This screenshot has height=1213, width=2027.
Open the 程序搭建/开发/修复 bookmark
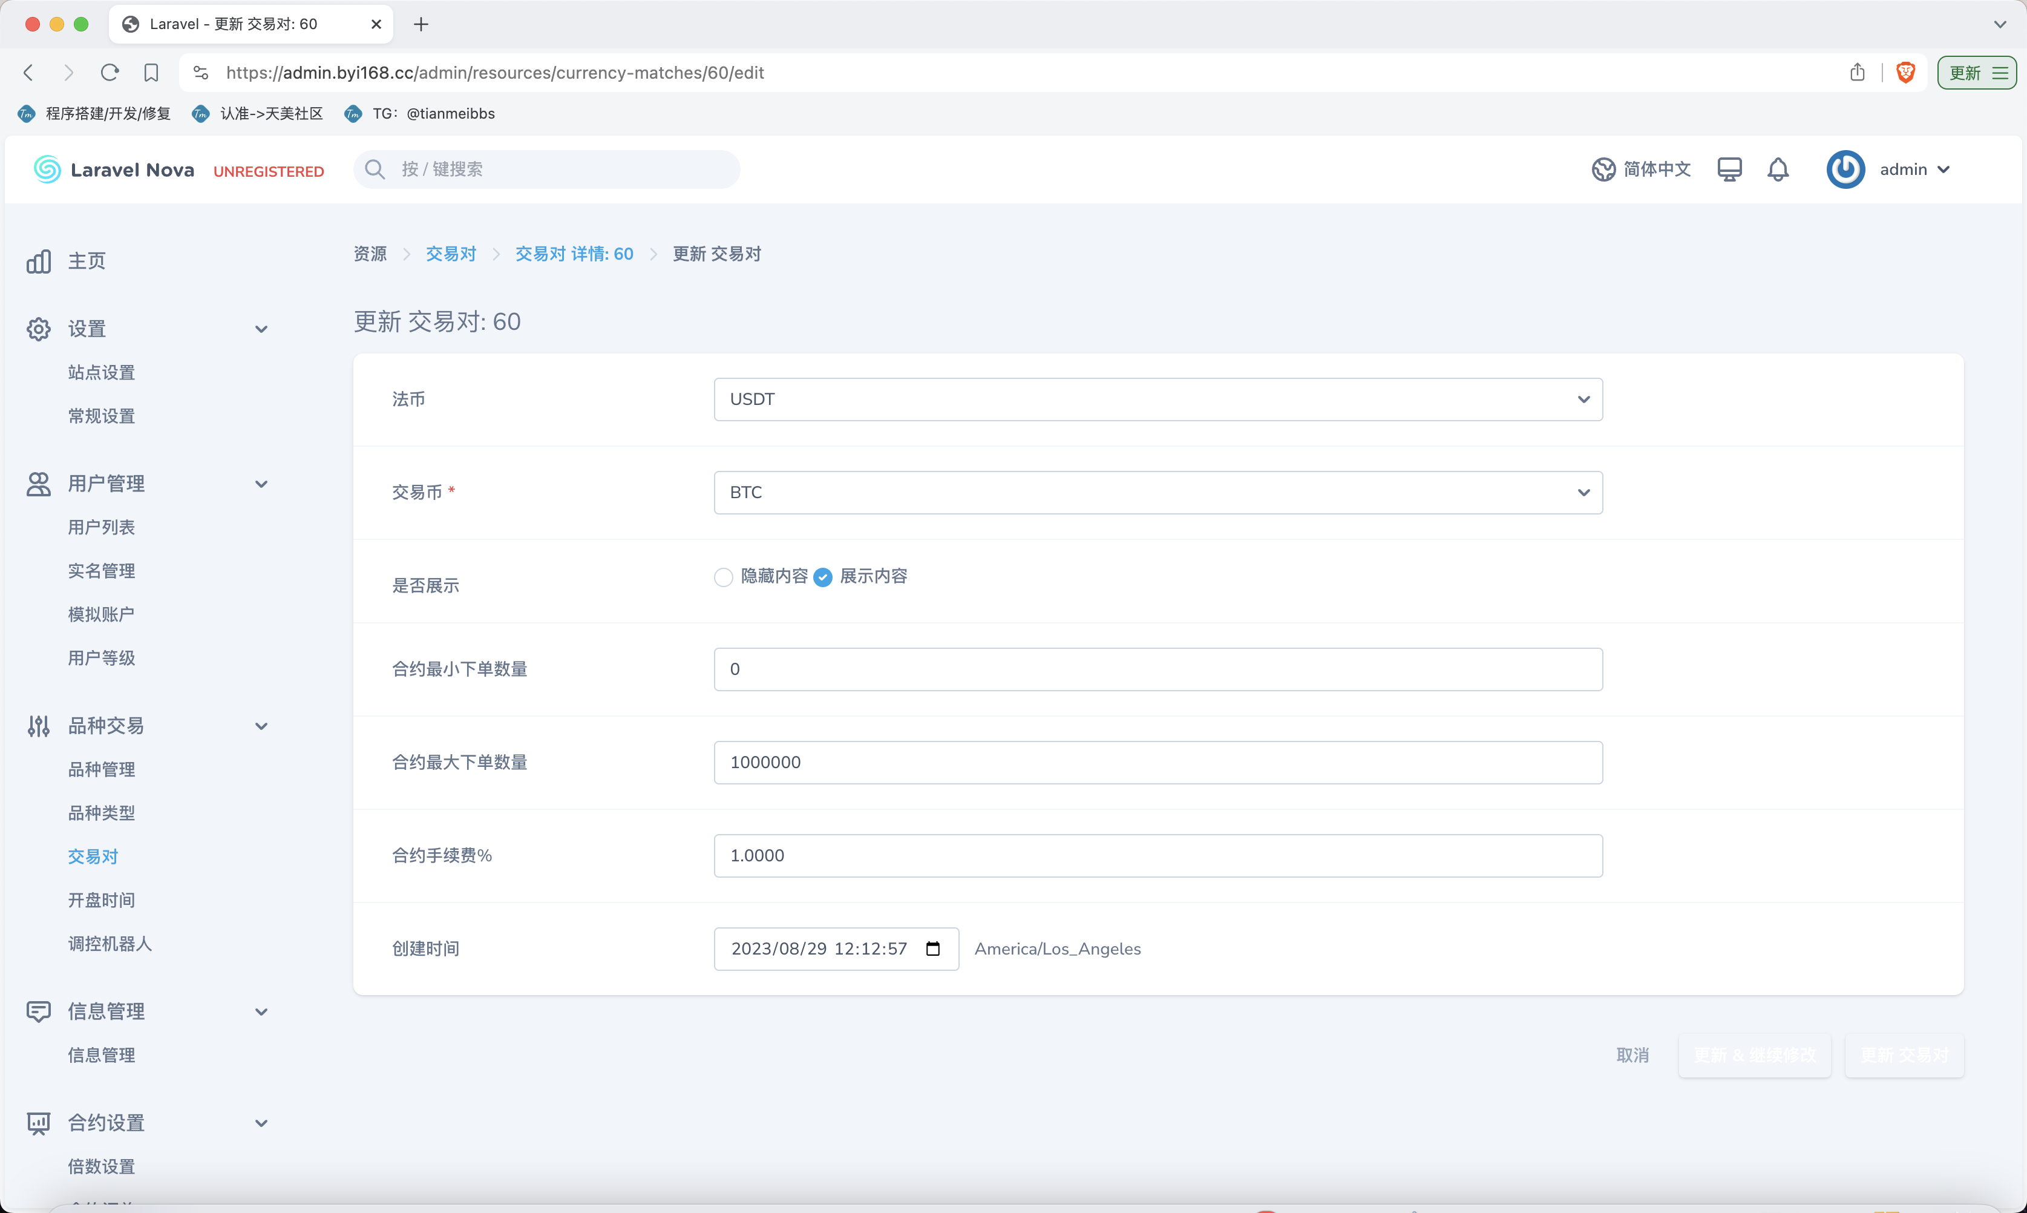[94, 114]
